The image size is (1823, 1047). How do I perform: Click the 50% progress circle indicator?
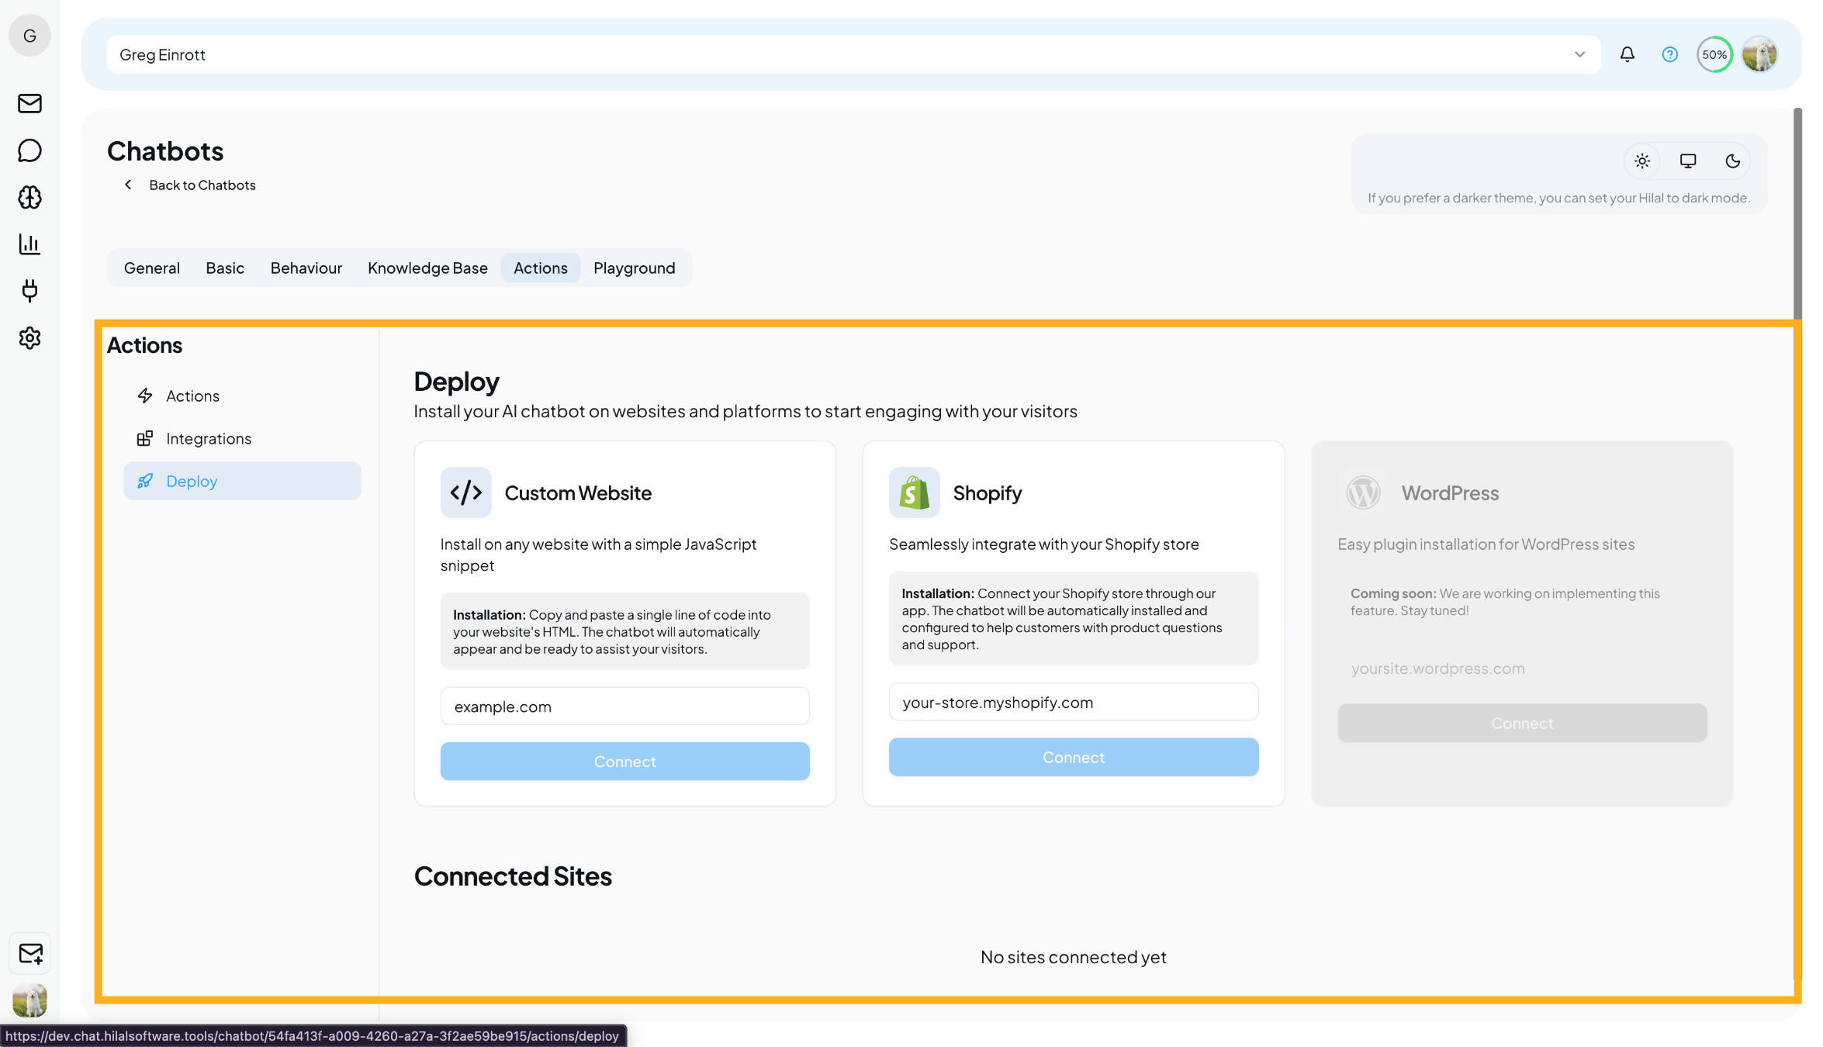(1714, 54)
